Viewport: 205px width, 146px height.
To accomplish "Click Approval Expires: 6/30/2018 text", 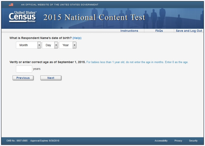I will coord(45,141).
